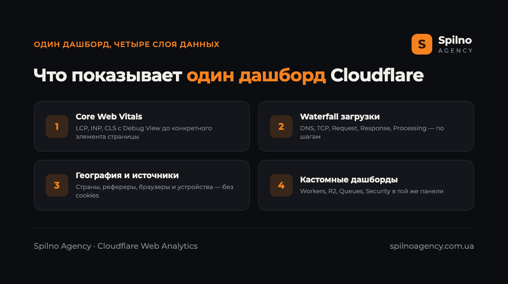Click the number 1 badge
The height and width of the screenshot is (284, 508).
coord(57,126)
